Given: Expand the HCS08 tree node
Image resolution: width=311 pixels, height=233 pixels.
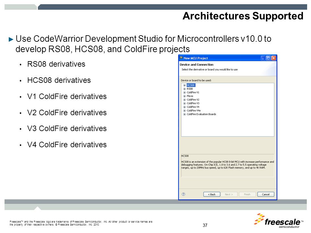Looking at the screenshot, I should [x=184, y=85].
